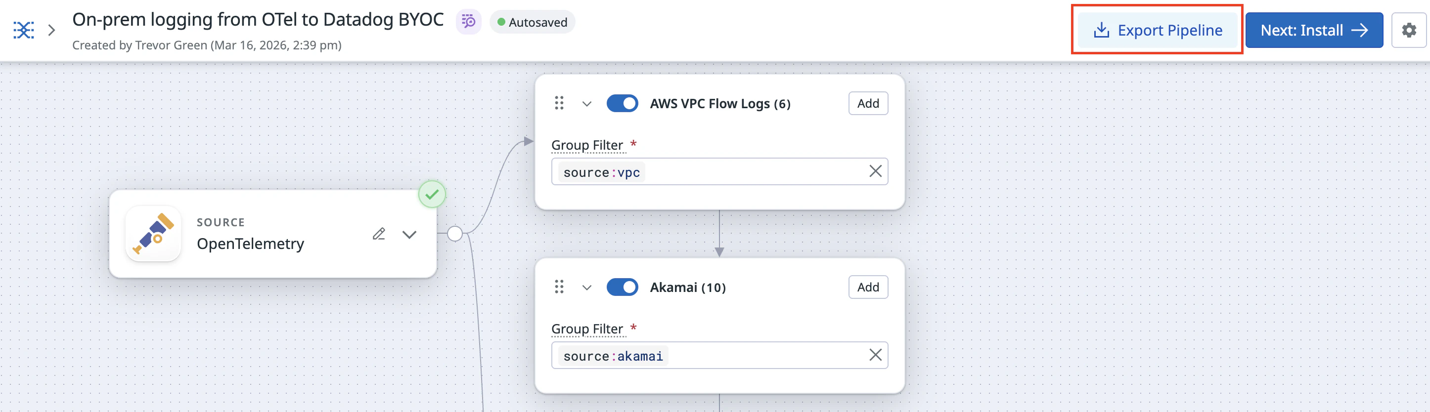The image size is (1430, 412).
Task: Collapse the Akamai processor group
Action: tap(587, 287)
